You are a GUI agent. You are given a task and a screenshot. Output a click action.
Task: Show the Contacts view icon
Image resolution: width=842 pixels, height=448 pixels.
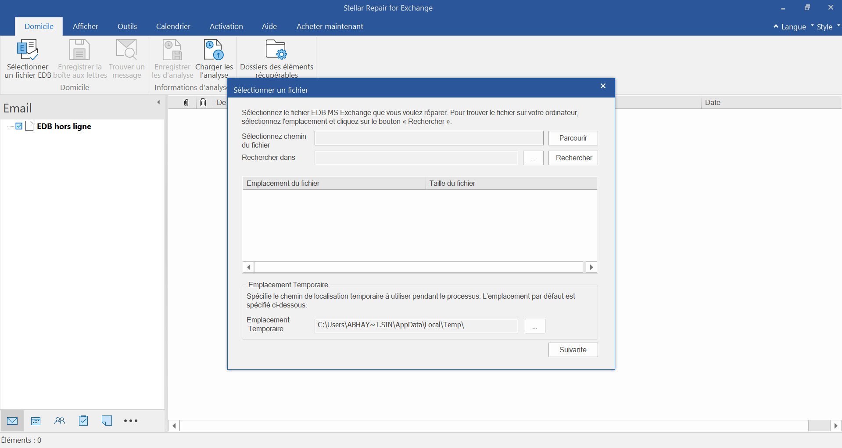click(60, 421)
